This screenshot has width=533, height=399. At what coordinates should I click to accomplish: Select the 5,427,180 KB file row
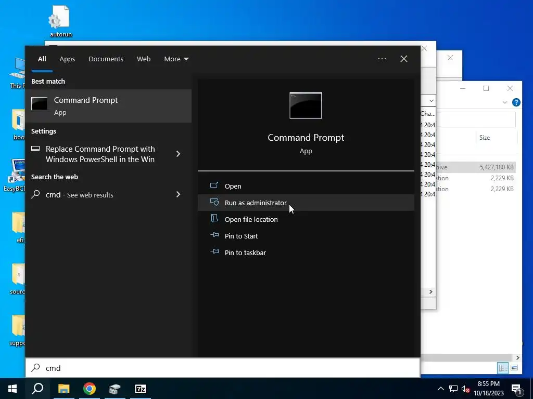pos(476,167)
